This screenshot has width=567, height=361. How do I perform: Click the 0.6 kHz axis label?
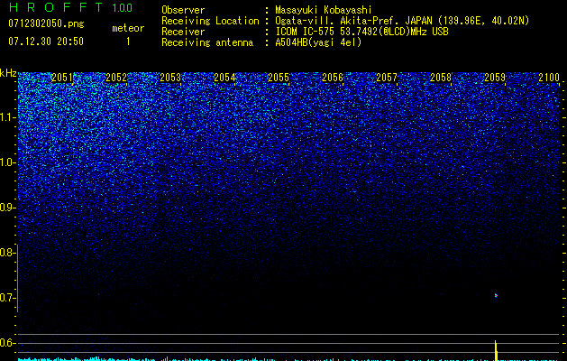coord(7,343)
